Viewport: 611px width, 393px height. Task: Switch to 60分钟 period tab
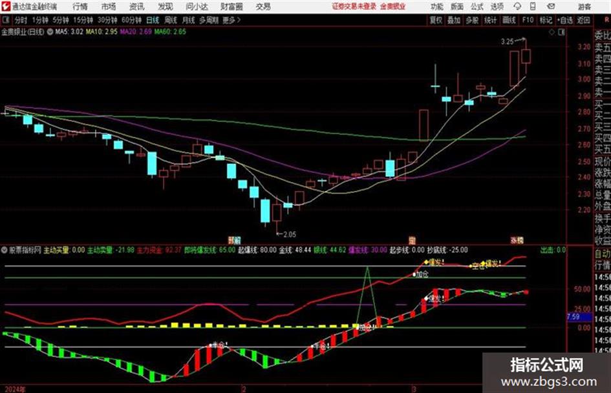point(131,20)
